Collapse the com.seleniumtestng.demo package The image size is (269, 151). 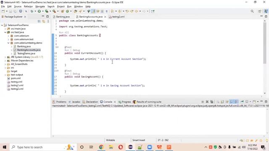8,43
